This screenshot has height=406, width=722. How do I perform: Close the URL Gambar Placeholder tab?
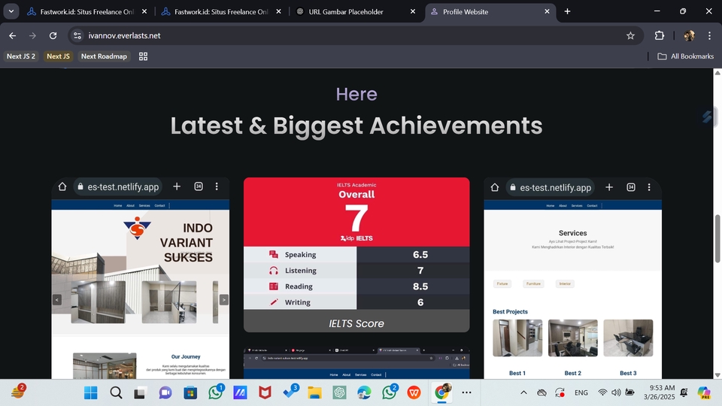[x=413, y=11]
